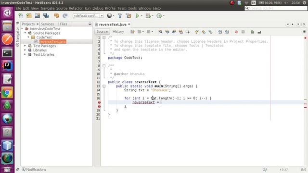
Task: Click the globe browser icon in toolbar
Action: point(109,15)
